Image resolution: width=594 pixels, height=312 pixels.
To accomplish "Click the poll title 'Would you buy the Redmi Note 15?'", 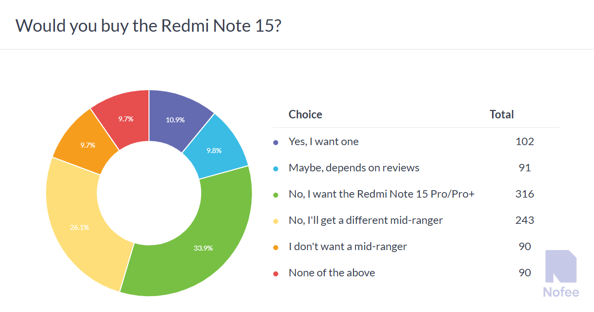I will pyautogui.click(x=148, y=26).
